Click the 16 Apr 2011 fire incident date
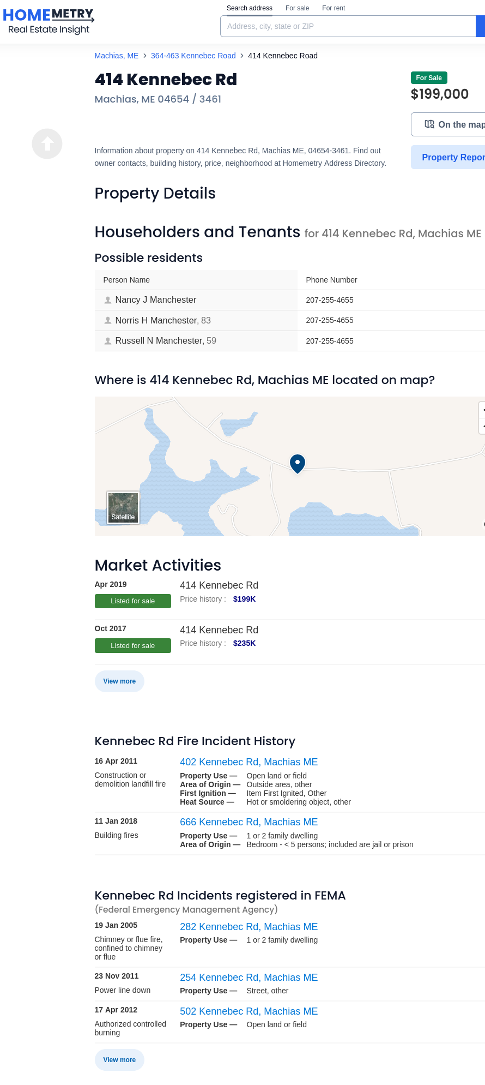The height and width of the screenshot is (1085, 485). point(116,761)
